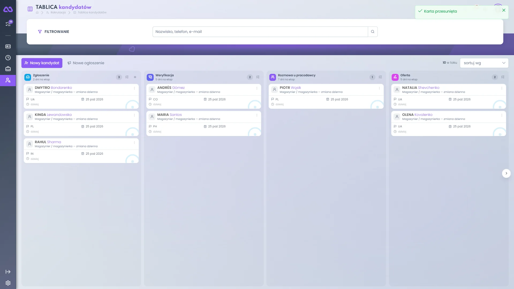Go to home icon in breadcrumb
Viewport: 514px width, 289px height.
pyautogui.click(x=37, y=13)
